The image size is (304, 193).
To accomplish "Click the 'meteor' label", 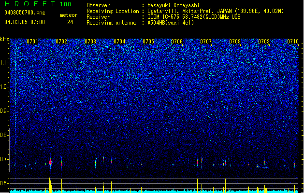I will click(69, 15).
